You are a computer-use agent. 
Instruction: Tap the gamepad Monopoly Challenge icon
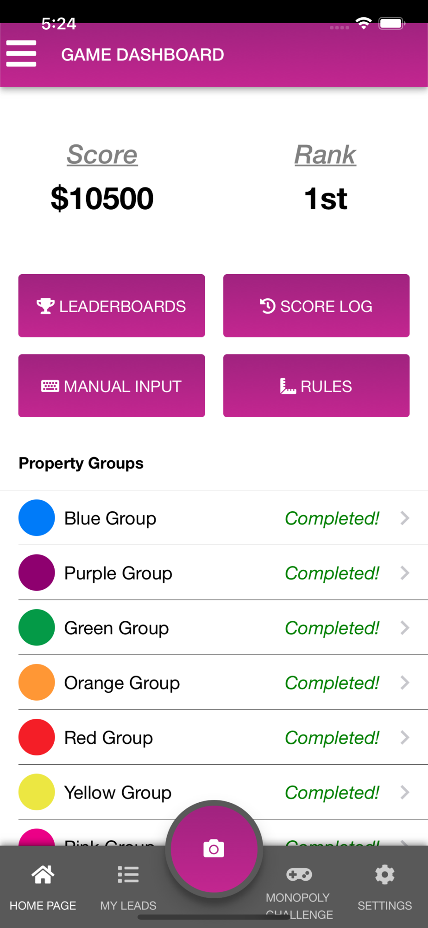[x=299, y=875]
